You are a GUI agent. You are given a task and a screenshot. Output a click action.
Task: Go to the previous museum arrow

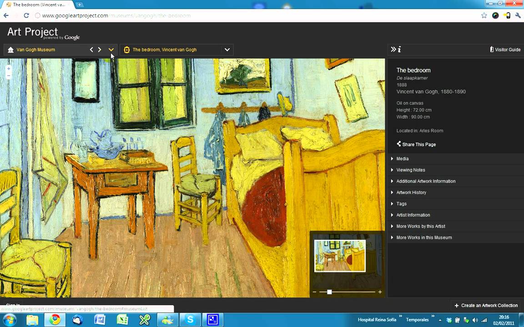(x=91, y=50)
